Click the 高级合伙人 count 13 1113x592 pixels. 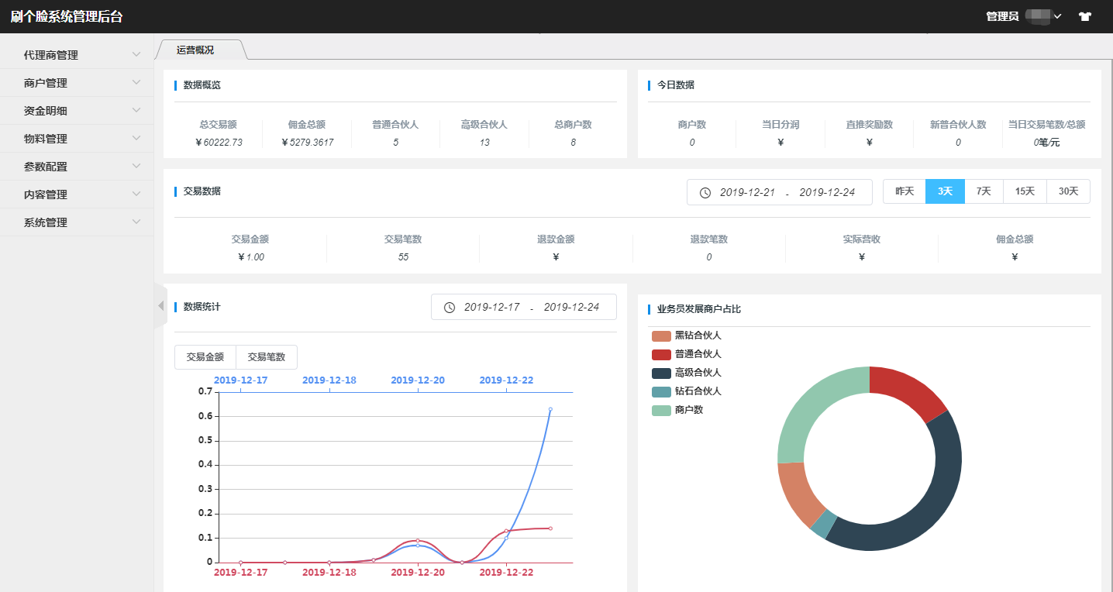484,143
